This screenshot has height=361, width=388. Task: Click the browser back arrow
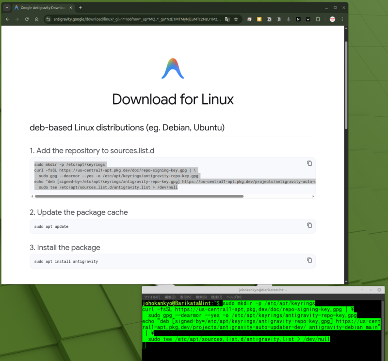7,19
